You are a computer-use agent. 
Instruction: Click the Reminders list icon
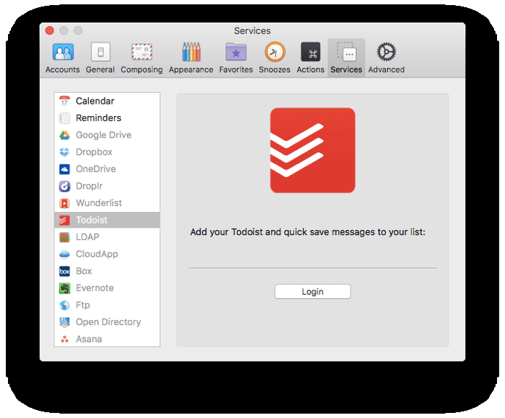[x=65, y=118]
